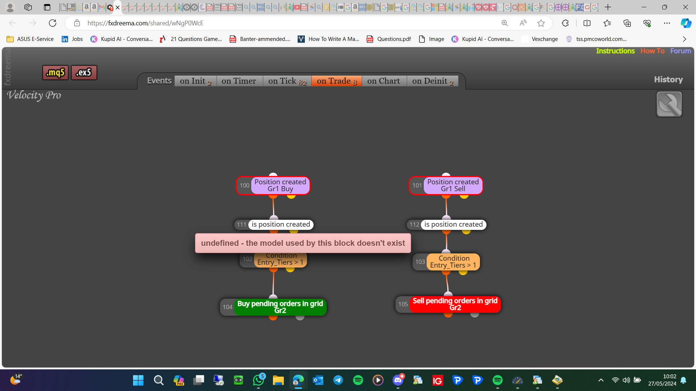Click the browser refresh button

(53, 23)
